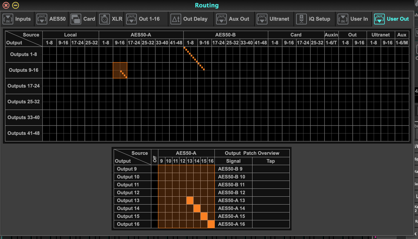The image size is (418, 239).
Task: Click the Outputs 1-8 row label
Action: click(x=24, y=54)
